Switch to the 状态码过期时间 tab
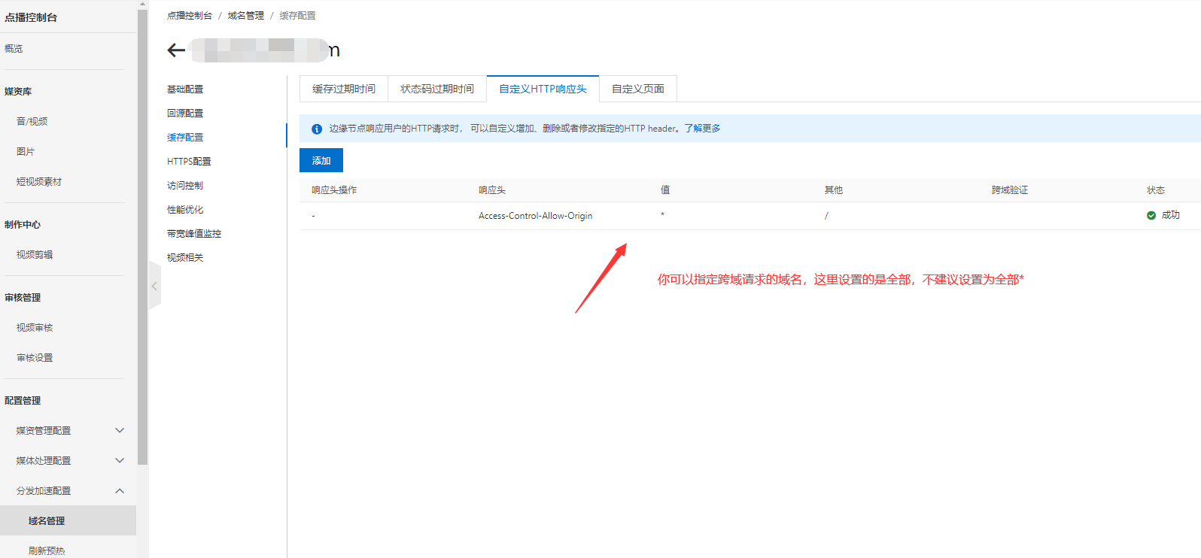 click(437, 89)
